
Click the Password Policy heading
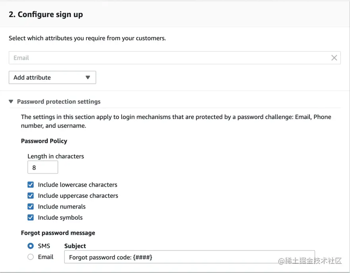click(44, 141)
